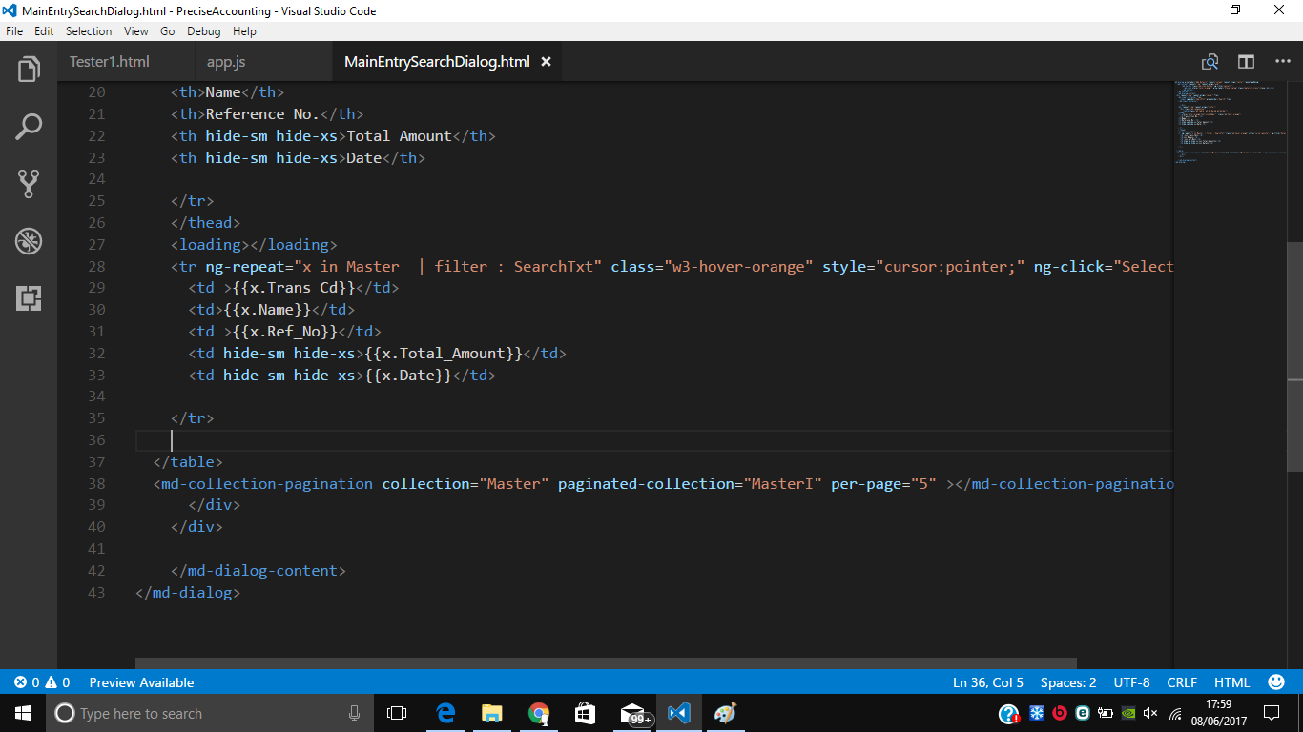Split the editor using the toolbar icon

pyautogui.click(x=1246, y=61)
